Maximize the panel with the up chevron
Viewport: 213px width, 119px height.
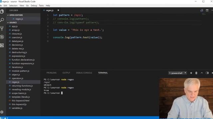coord(202,73)
